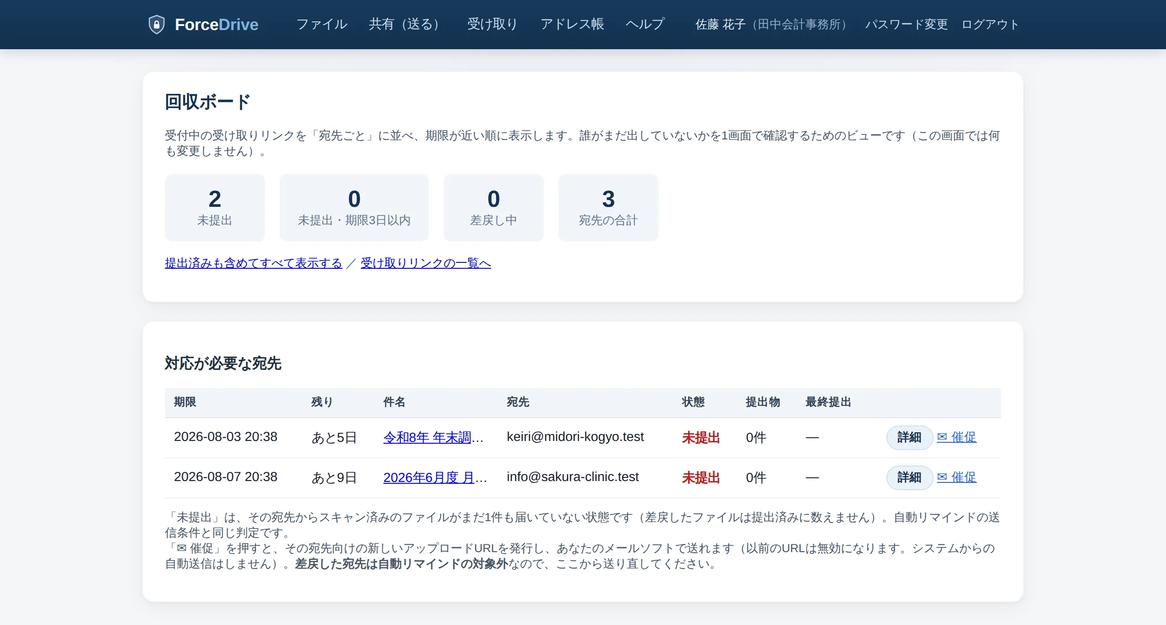This screenshot has width=1166, height=625.
Task: Click the ForceDrive shield logo icon
Action: (x=156, y=25)
